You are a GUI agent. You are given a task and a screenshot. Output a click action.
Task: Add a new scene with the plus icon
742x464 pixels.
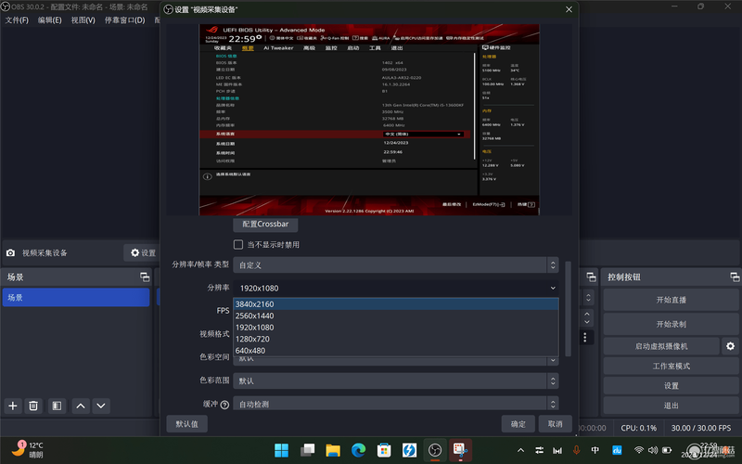[13, 406]
